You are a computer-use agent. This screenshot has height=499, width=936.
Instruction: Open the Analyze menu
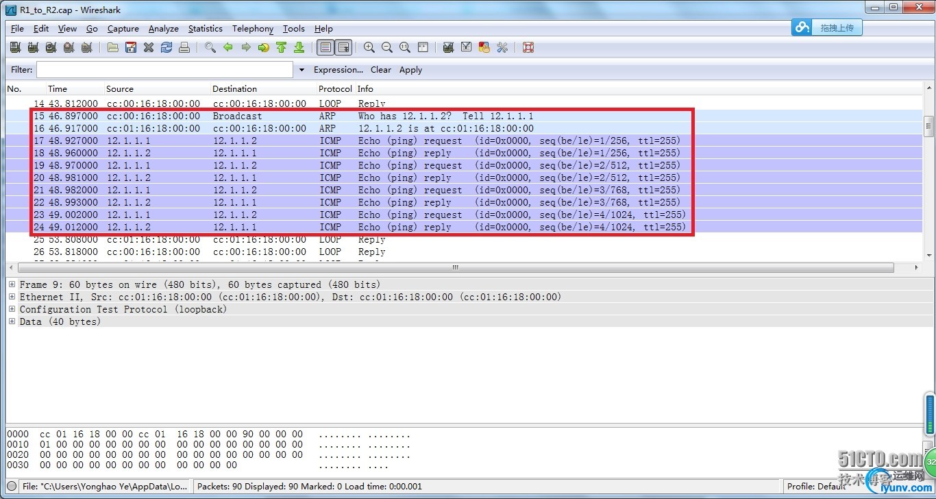163,29
